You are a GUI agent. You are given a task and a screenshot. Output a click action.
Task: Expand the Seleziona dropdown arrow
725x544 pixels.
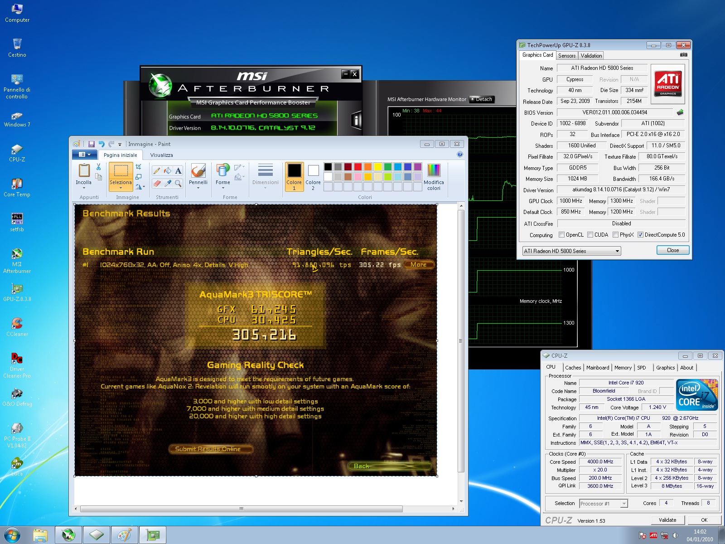pyautogui.click(x=121, y=188)
